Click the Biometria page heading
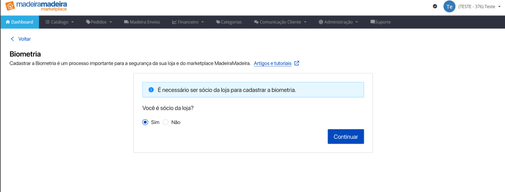505x192 pixels. click(25, 54)
